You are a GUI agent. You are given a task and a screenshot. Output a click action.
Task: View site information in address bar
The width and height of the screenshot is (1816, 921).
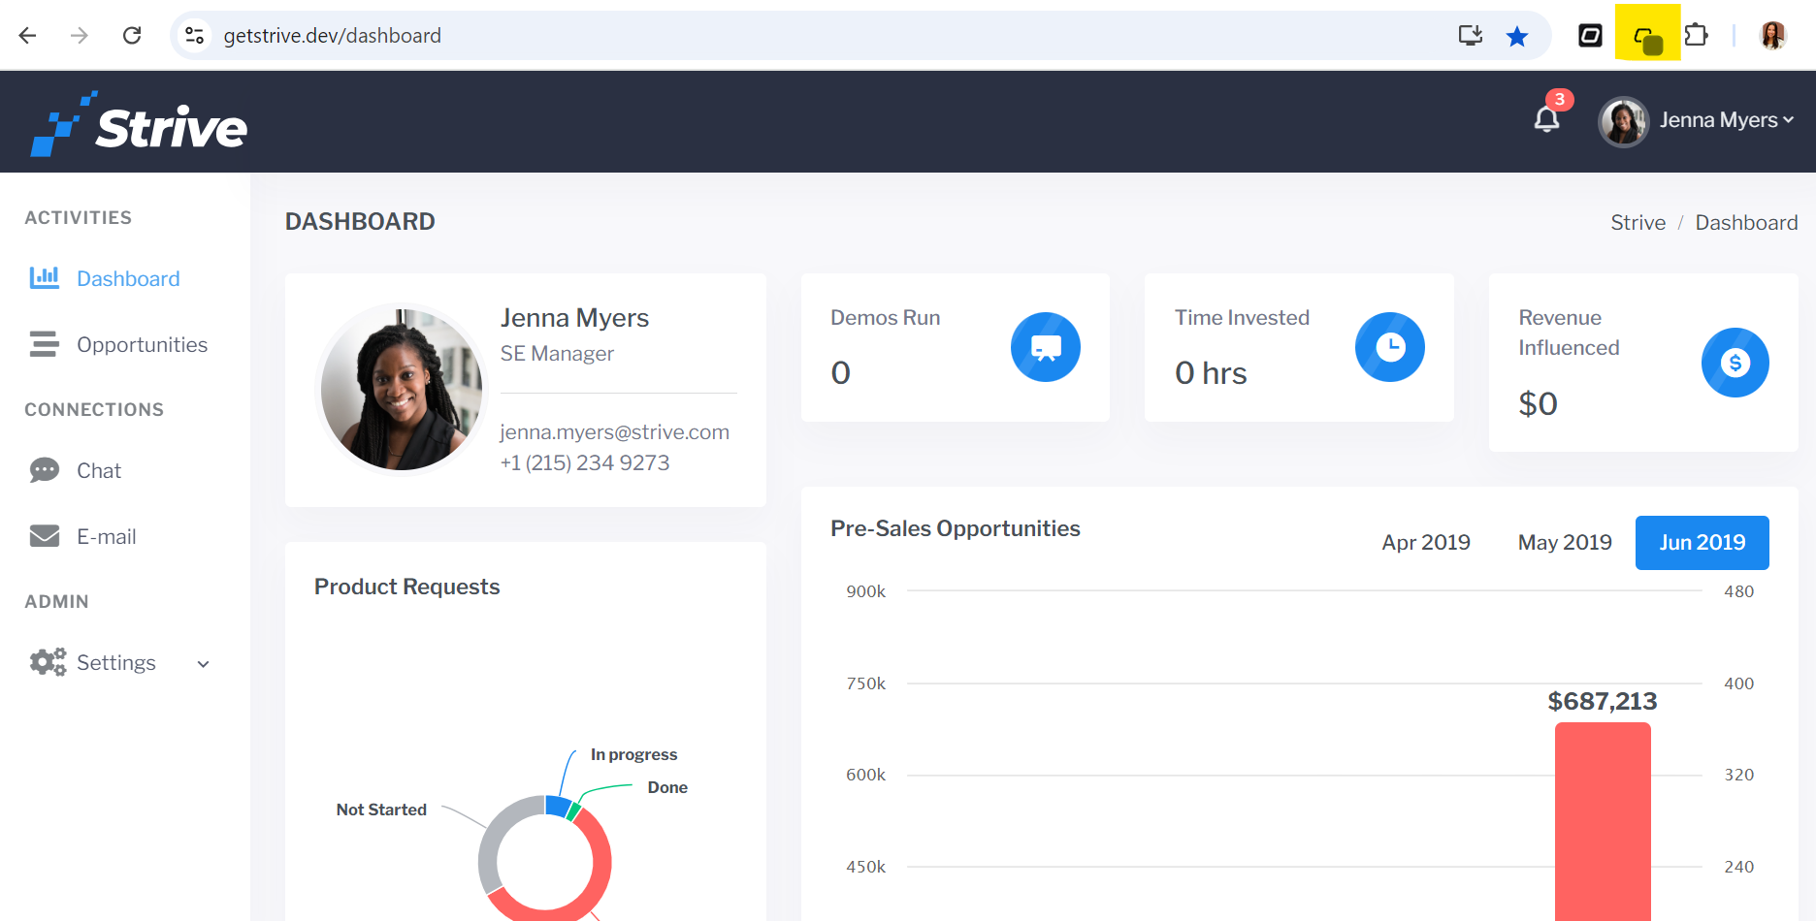point(195,36)
